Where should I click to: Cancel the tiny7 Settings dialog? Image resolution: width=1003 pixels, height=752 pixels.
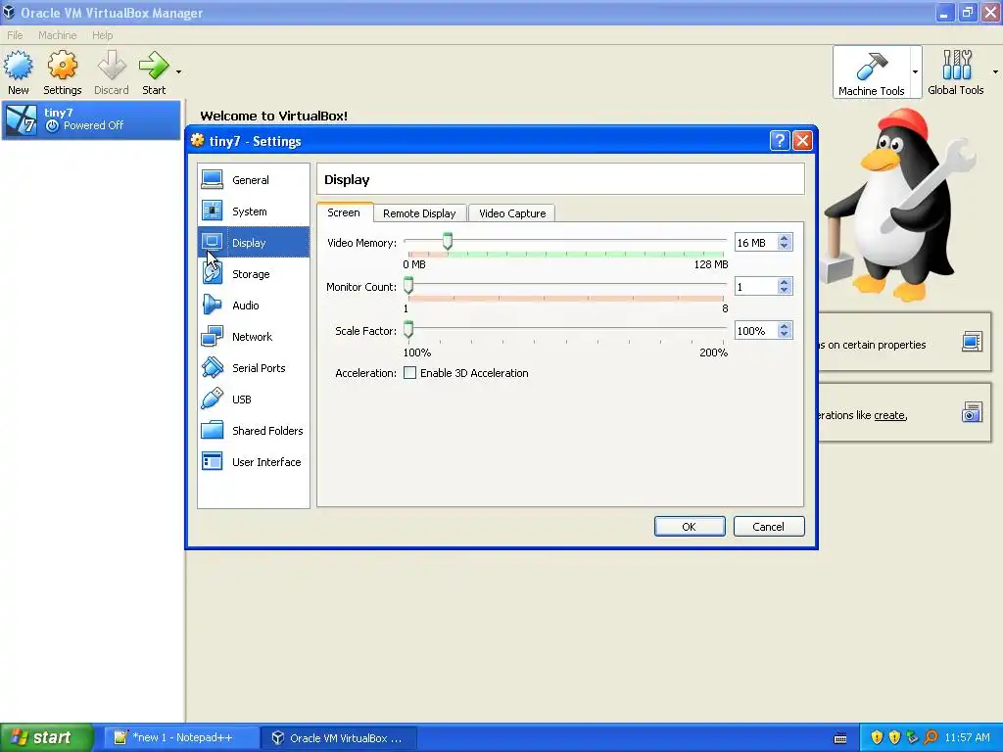769,526
